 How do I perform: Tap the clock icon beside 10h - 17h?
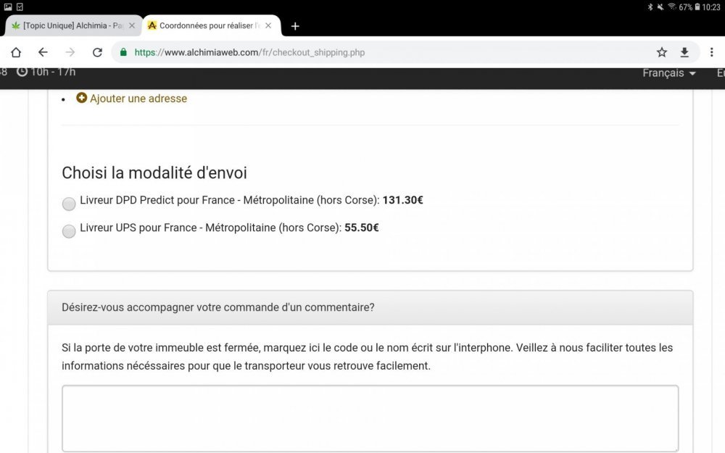[x=22, y=72]
